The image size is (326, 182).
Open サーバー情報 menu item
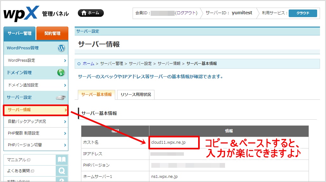coord(36,110)
